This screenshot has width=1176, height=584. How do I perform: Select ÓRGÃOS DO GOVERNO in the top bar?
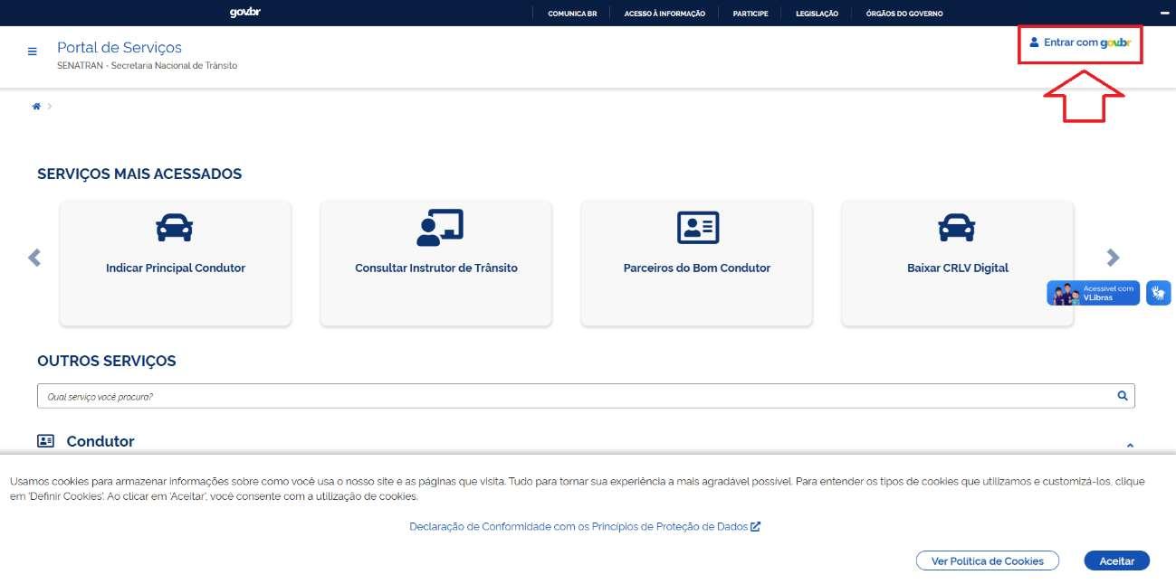click(x=904, y=13)
